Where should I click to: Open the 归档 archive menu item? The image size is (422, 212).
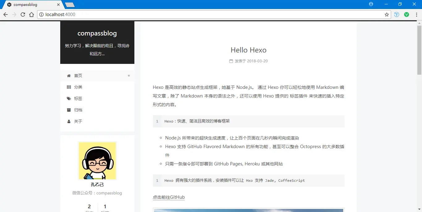pos(97,110)
